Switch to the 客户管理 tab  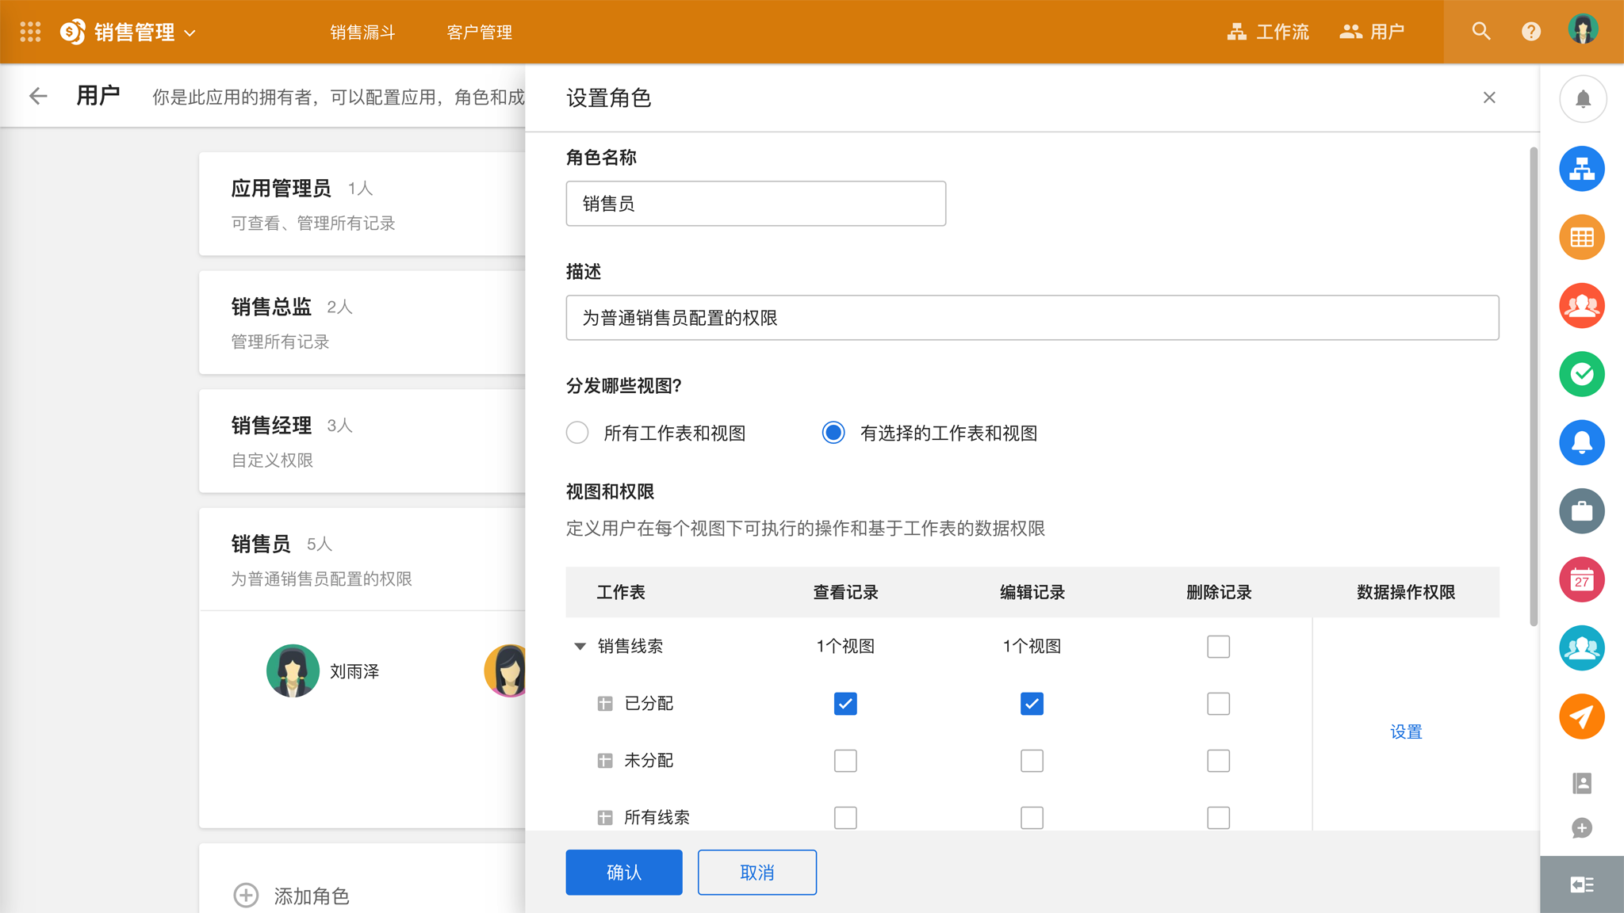(x=479, y=32)
